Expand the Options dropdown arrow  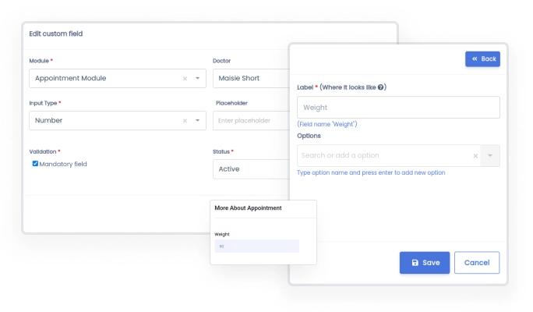[490, 156]
